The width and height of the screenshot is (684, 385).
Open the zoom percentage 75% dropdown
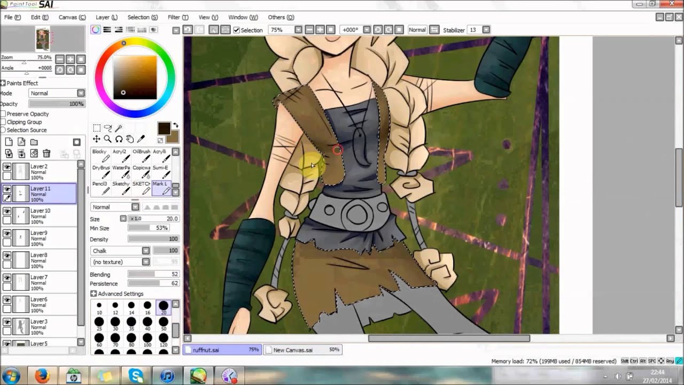(298, 30)
